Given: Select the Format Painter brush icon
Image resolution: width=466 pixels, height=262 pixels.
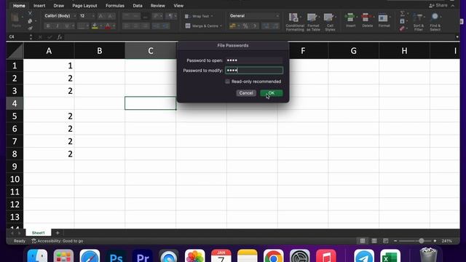Looking at the screenshot, I should [30, 28].
